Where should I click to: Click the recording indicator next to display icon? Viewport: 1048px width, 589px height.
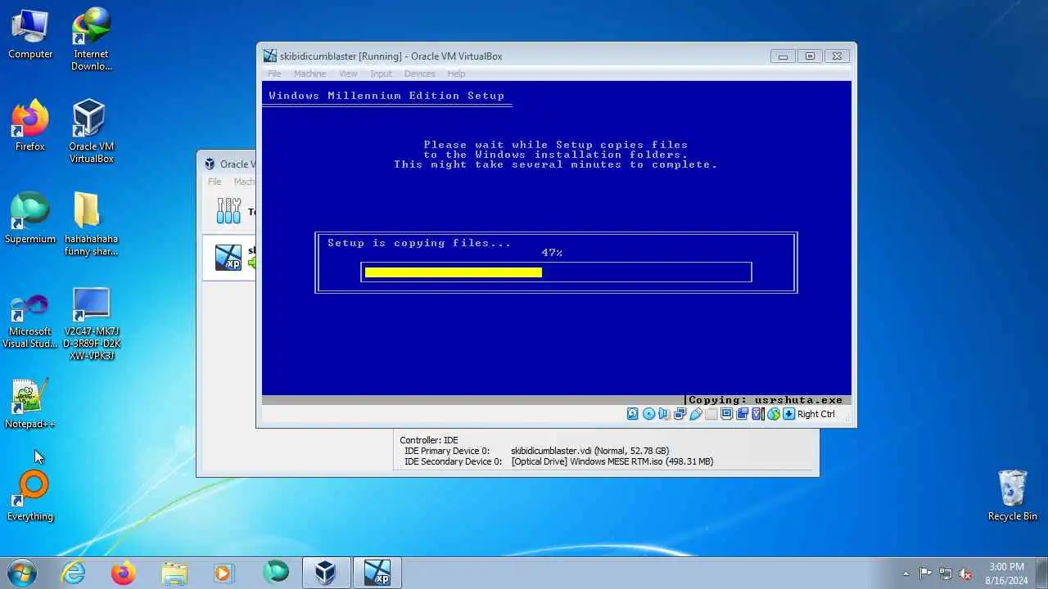742,414
